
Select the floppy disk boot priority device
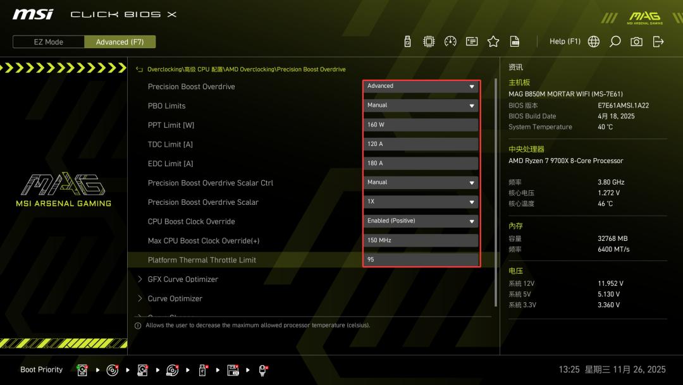(x=233, y=370)
